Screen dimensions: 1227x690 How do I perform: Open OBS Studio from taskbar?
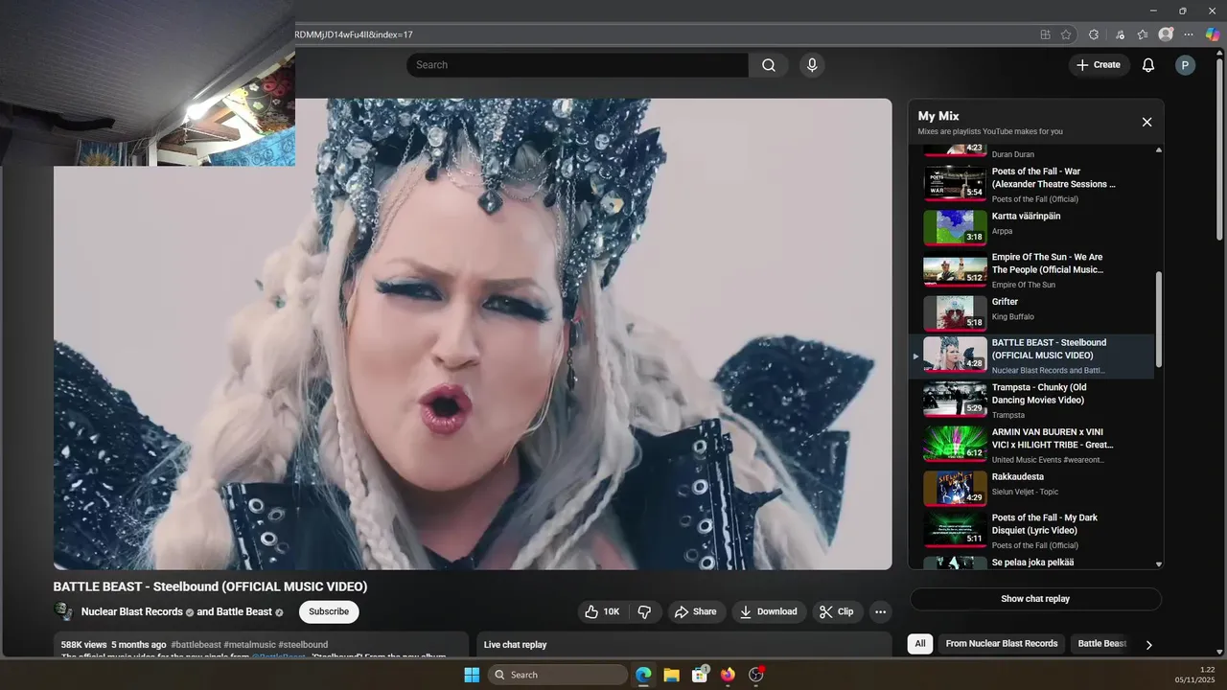756,675
